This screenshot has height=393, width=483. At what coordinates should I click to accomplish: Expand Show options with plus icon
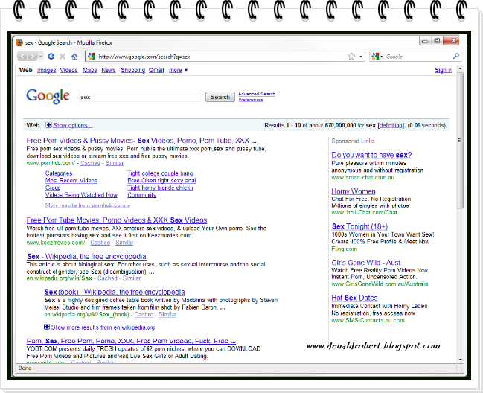48,125
